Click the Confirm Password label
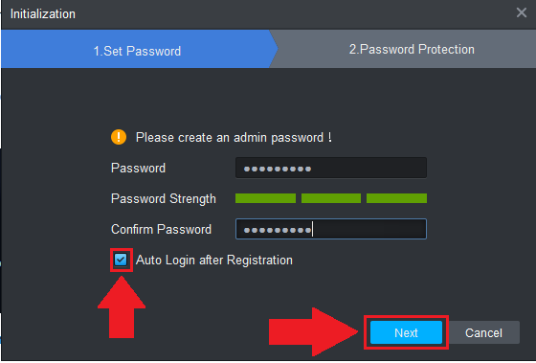Viewport: 536px width, 363px height. point(161,229)
